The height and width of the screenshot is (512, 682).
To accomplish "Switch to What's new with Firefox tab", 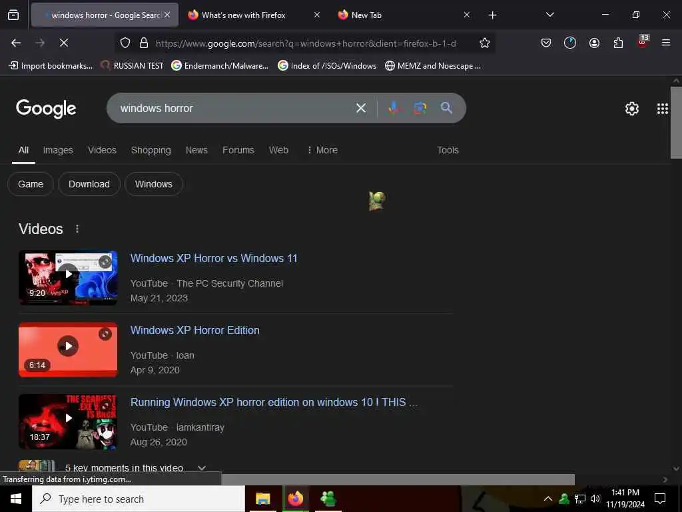I will point(254,15).
